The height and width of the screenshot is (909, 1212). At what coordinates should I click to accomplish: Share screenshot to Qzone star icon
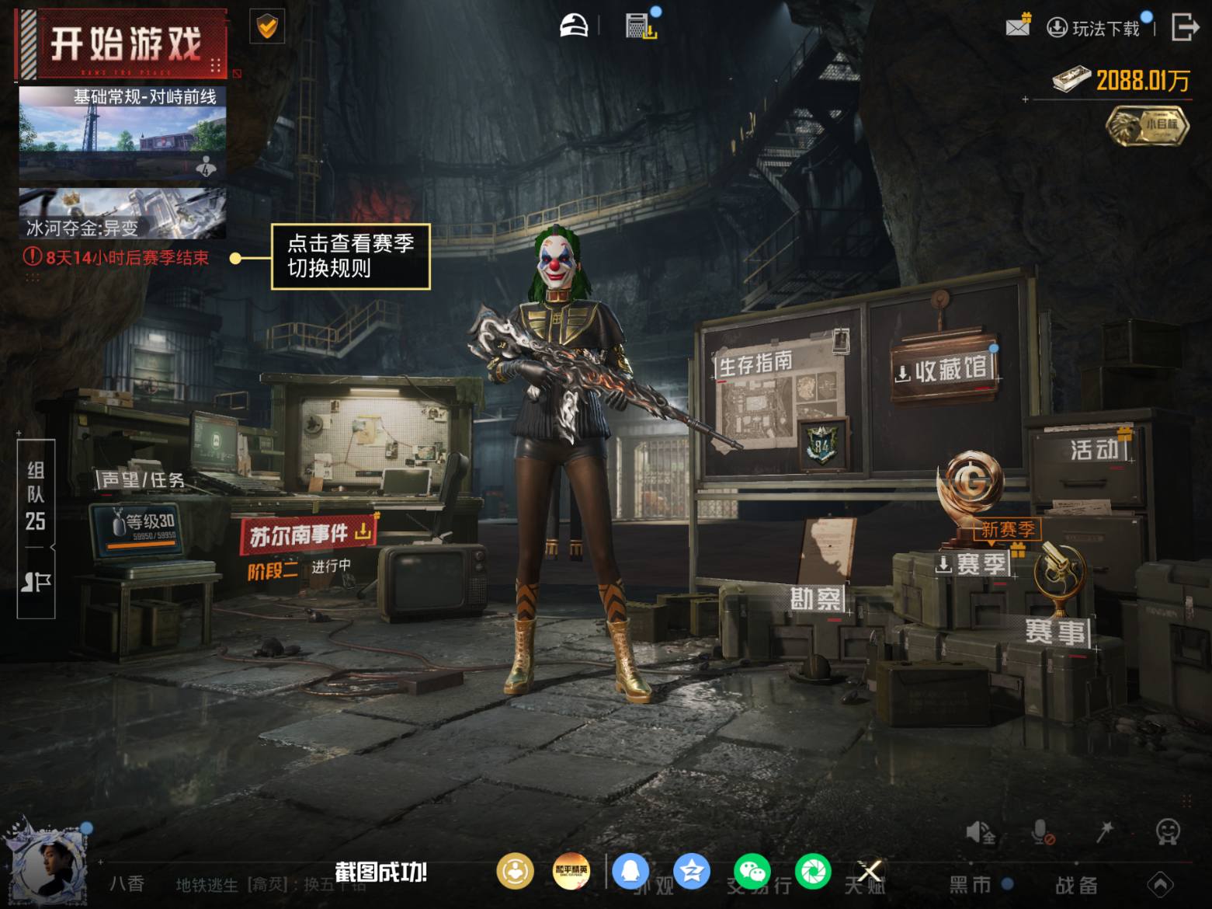coord(691,872)
